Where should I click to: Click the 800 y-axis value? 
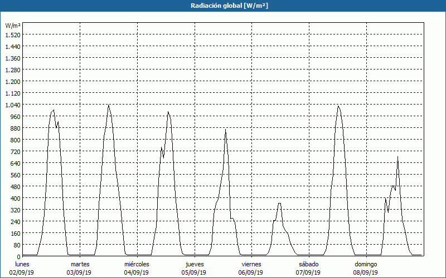(16, 140)
